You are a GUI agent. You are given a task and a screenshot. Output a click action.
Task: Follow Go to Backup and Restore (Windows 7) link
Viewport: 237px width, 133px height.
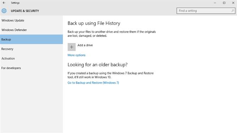[x=93, y=83]
